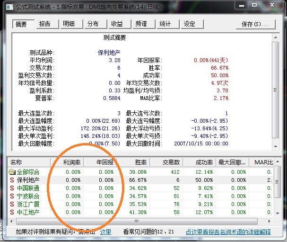
Task: Select the 全部综合 row name
Action: click(28, 172)
